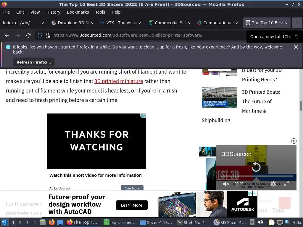Click the show desktop icon in taskbar
This screenshot has width=303, height=227.
60,222
